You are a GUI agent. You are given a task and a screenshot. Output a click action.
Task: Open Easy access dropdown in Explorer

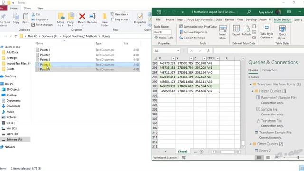point(121,19)
